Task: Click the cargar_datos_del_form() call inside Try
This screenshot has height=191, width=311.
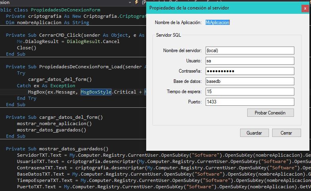Action: [x=60, y=79]
